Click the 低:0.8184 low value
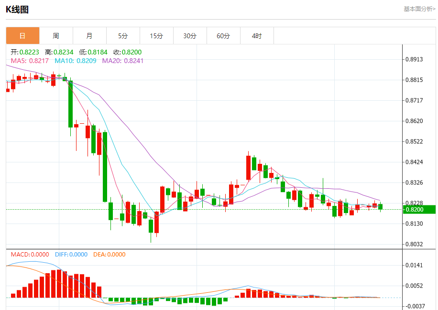The width and height of the screenshot is (438, 310). click(x=93, y=52)
